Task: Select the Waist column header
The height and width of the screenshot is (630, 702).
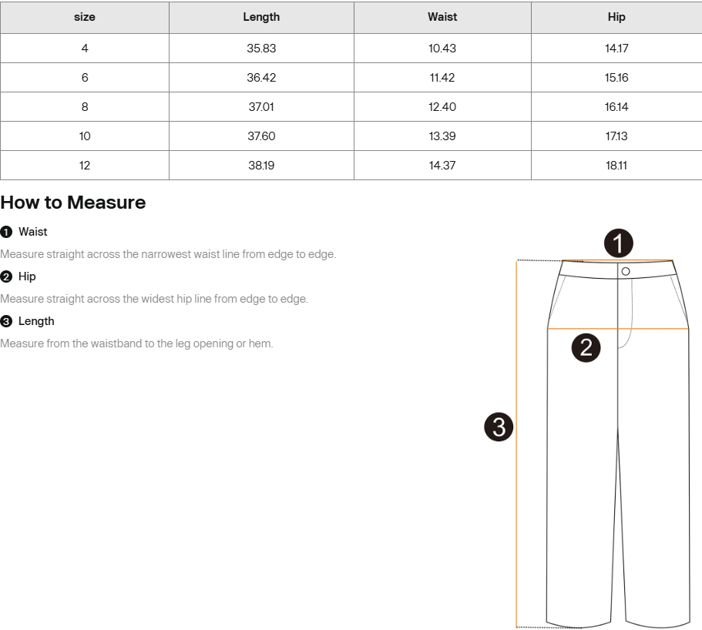Action: [442, 17]
